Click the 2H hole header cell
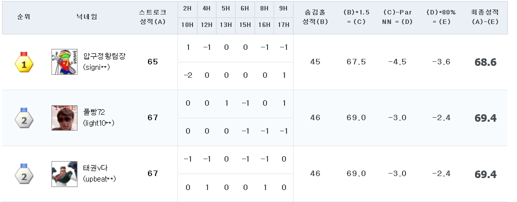 pyautogui.click(x=187, y=9)
